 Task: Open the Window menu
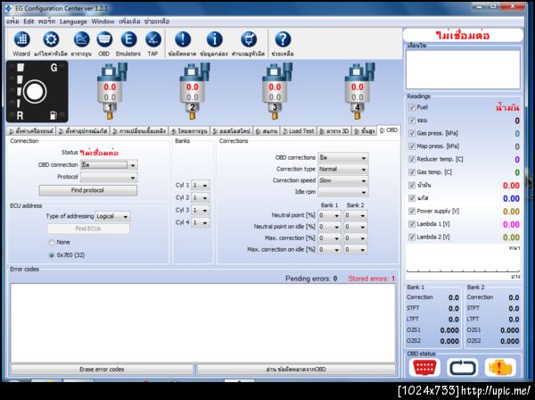(103, 21)
